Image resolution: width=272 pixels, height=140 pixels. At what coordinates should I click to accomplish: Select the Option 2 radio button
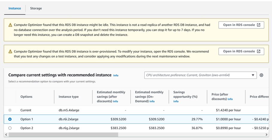[x=10, y=128]
